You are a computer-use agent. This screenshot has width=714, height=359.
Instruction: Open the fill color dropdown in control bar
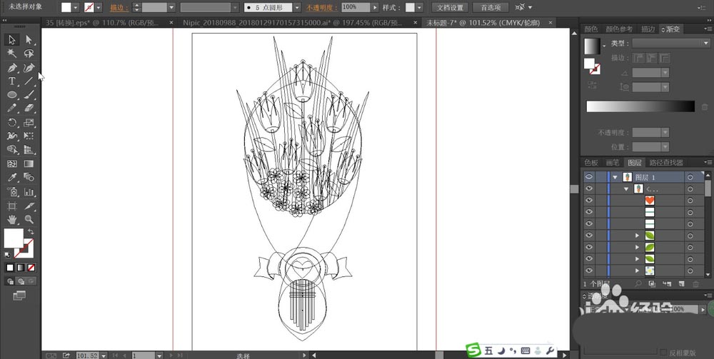(x=76, y=7)
